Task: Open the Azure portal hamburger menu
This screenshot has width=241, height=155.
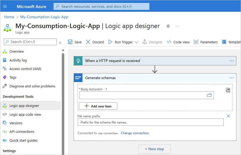Action: pyautogui.click(x=5, y=6)
